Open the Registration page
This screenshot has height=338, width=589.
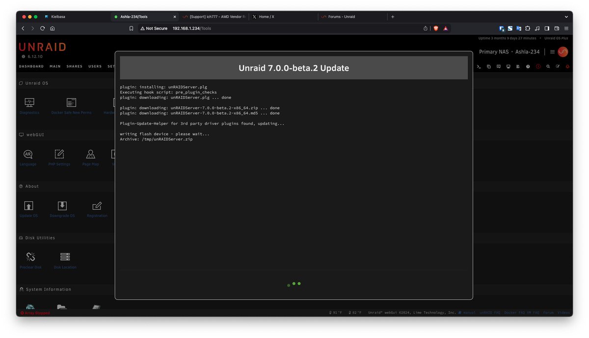[x=96, y=208]
